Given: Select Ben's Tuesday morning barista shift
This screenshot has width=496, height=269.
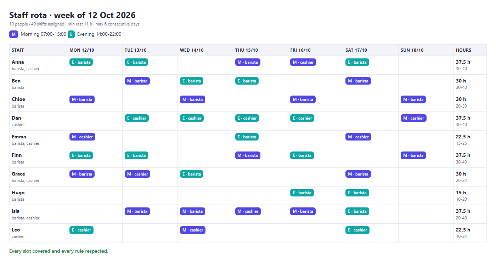Looking at the screenshot, I should click(137, 81).
